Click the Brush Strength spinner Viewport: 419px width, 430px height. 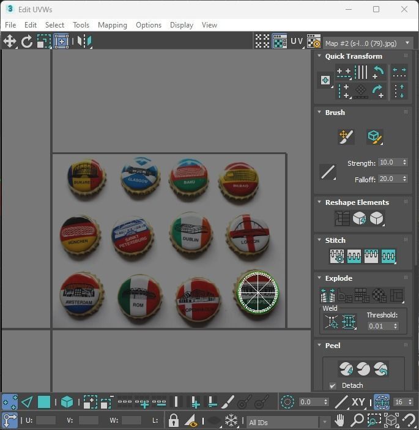404,162
